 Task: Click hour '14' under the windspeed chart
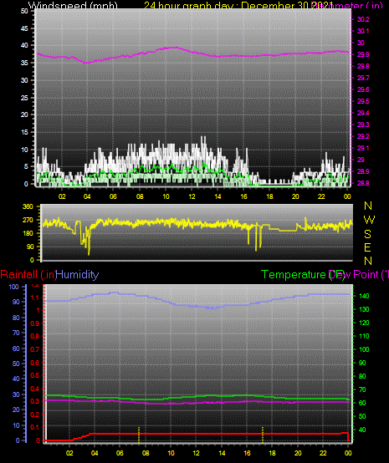218,196
